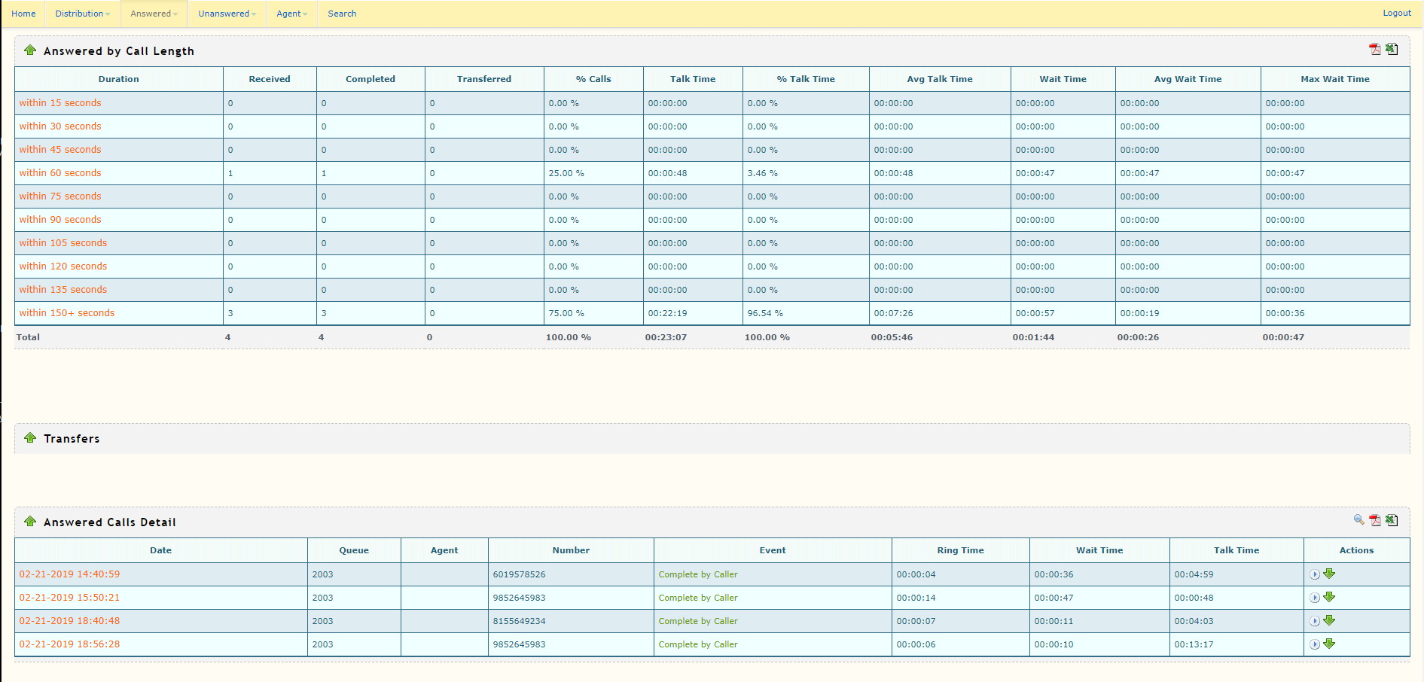Viewport: 1424px width, 682px height.
Task: Open the Unanswered dropdown menu
Action: click(x=227, y=14)
